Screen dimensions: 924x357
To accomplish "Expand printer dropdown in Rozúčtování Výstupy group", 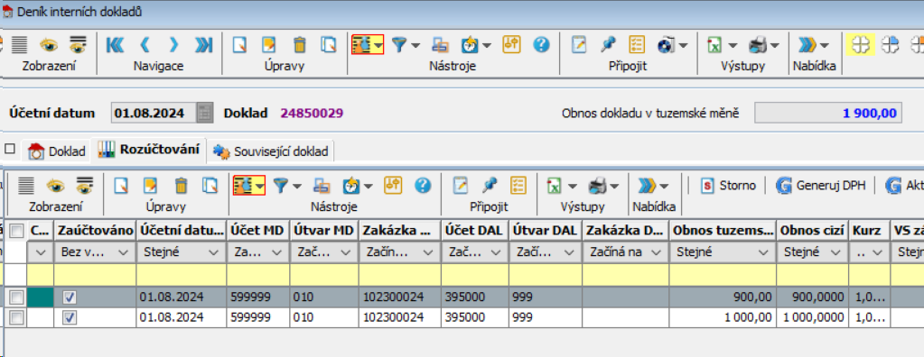I will 614,187.
